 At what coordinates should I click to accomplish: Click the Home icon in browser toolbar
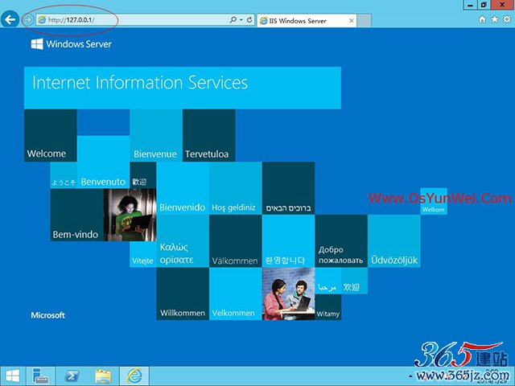point(482,19)
